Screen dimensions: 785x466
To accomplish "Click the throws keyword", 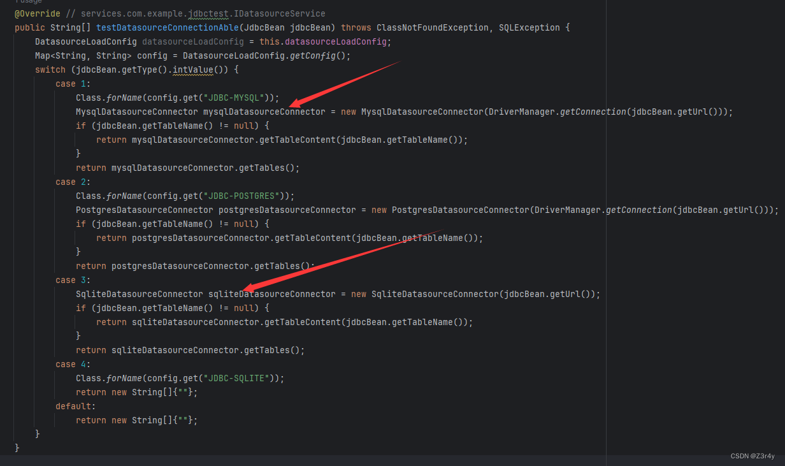I will [356, 27].
